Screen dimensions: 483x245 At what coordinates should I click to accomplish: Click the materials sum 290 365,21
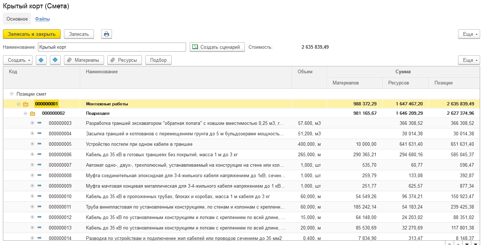coord(355,155)
